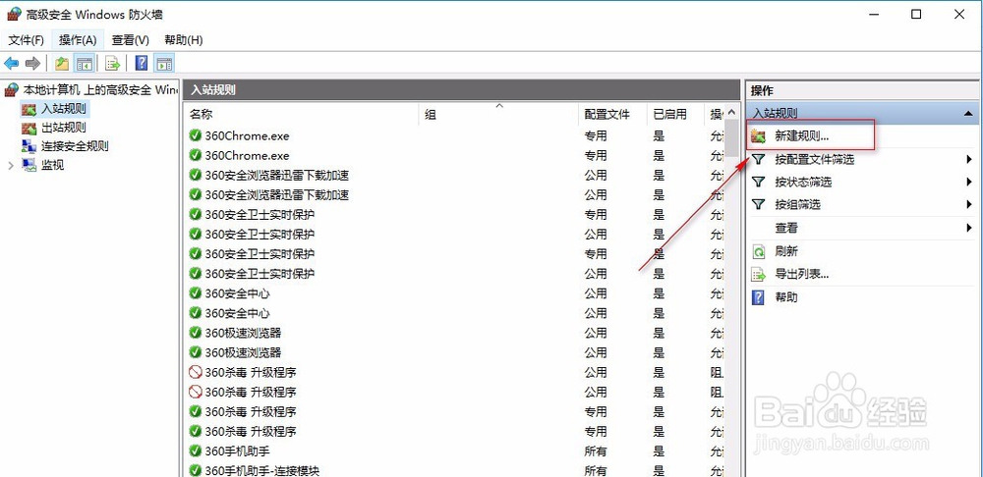Viewport: 983px width, 477px height.
Task: Open the 查看(V) menu
Action: coord(131,40)
